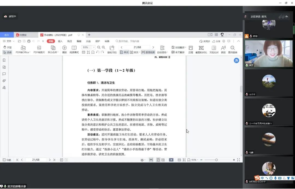Click the 分享 share button
295x189 pixels.
click(216, 41)
